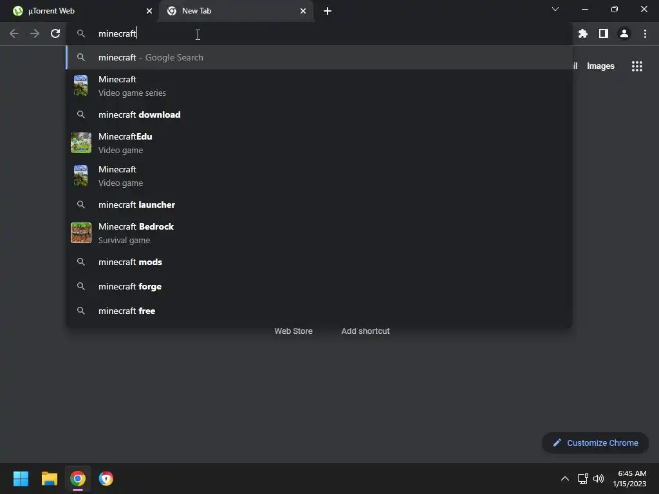Viewport: 659px width, 494px height.
Task: Click the Chrome forward arrow button
Action: pos(35,33)
